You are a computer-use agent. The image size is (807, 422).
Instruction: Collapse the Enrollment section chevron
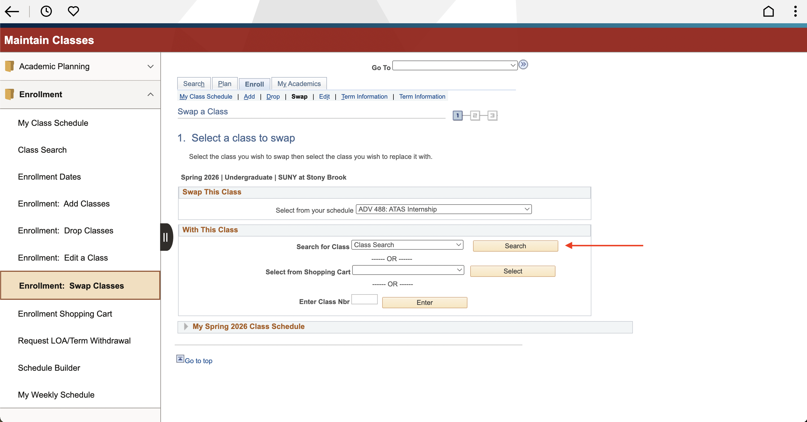click(x=150, y=94)
